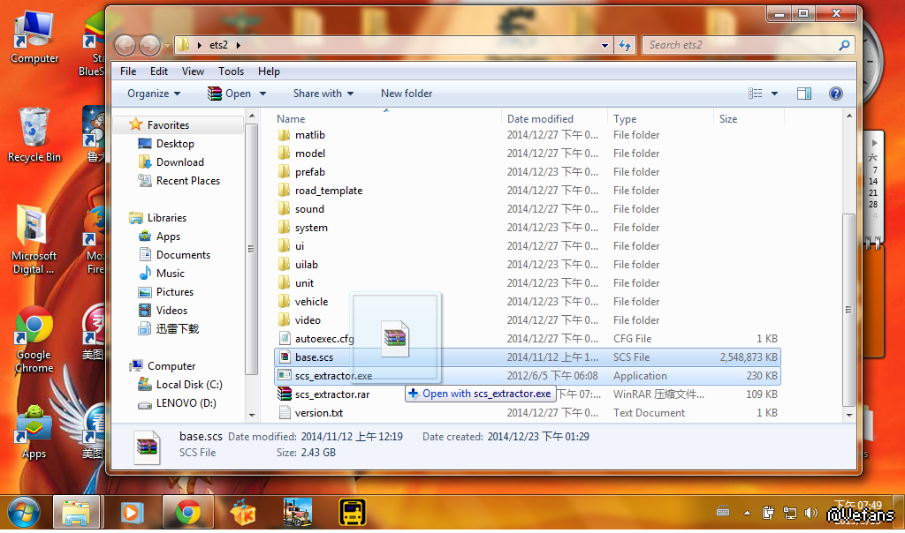Open the File menu
This screenshot has height=533, width=905.
128,71
